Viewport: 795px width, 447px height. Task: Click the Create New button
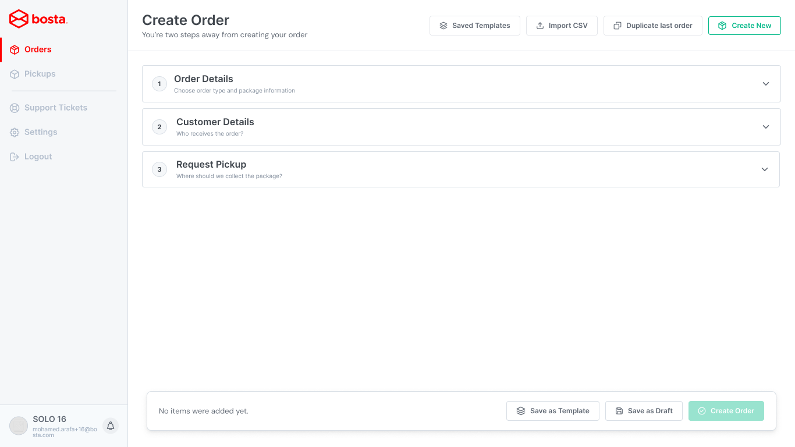pos(744,26)
